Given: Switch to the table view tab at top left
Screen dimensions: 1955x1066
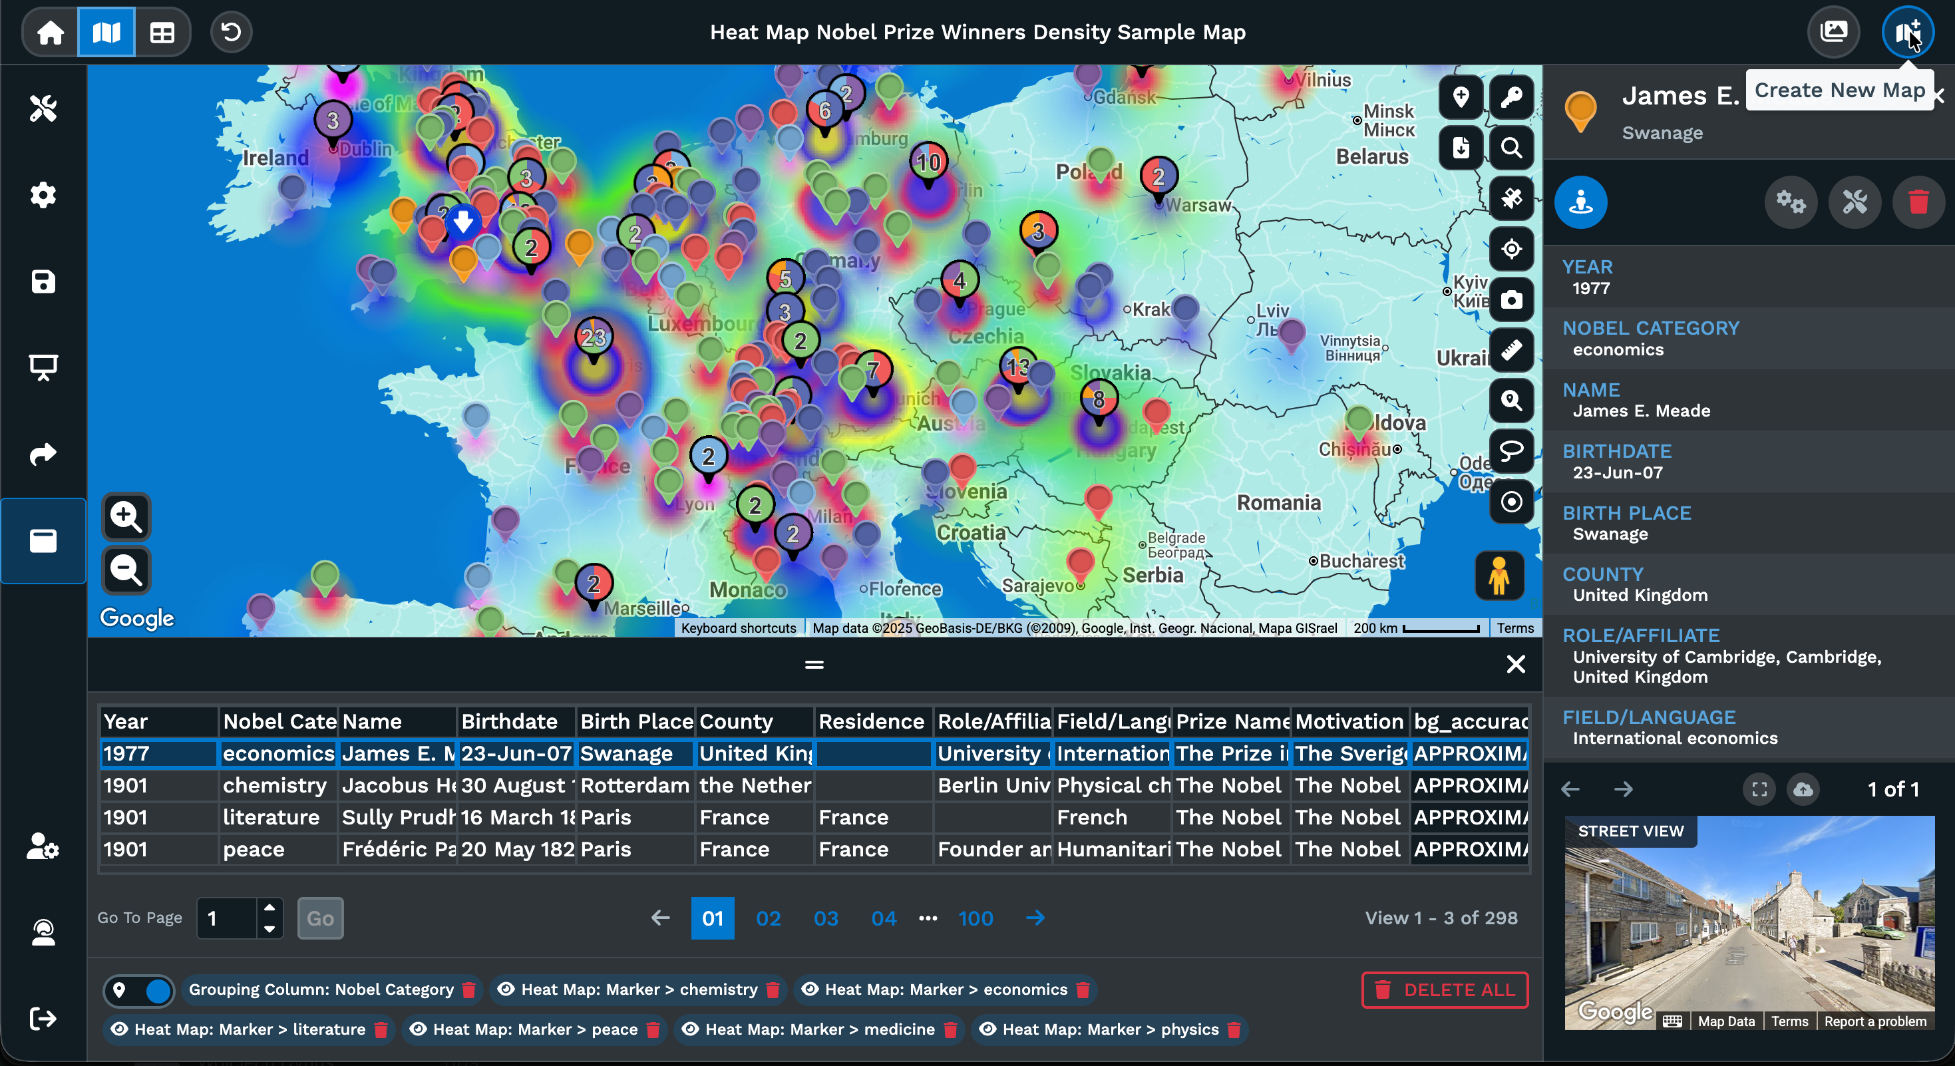Looking at the screenshot, I should tap(162, 32).
